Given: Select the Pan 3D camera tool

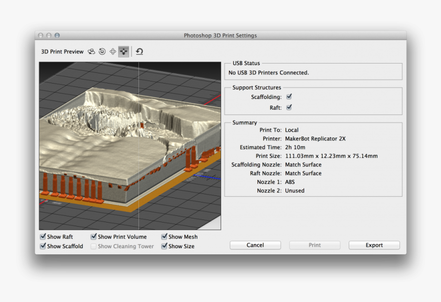Looking at the screenshot, I should point(112,51).
